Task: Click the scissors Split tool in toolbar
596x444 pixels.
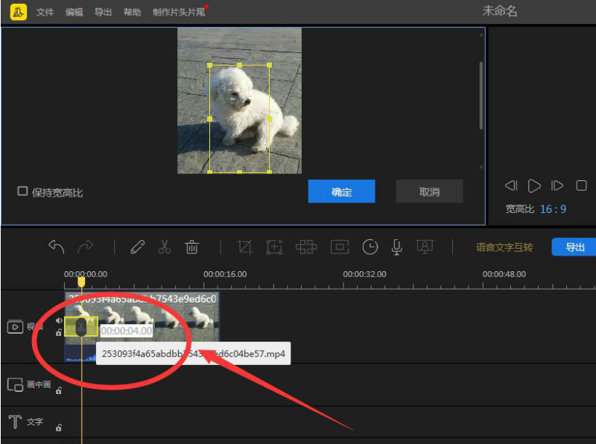Action: pyautogui.click(x=165, y=247)
